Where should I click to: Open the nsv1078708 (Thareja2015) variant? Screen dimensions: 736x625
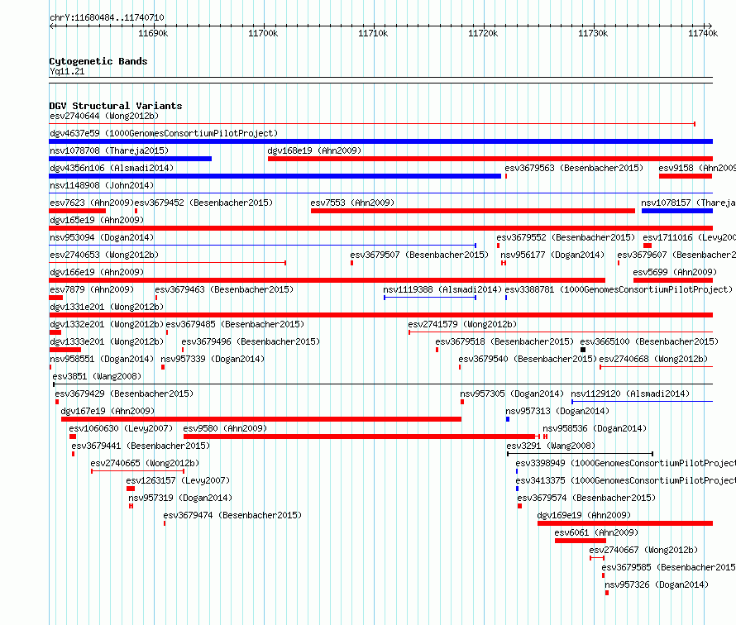(x=109, y=150)
